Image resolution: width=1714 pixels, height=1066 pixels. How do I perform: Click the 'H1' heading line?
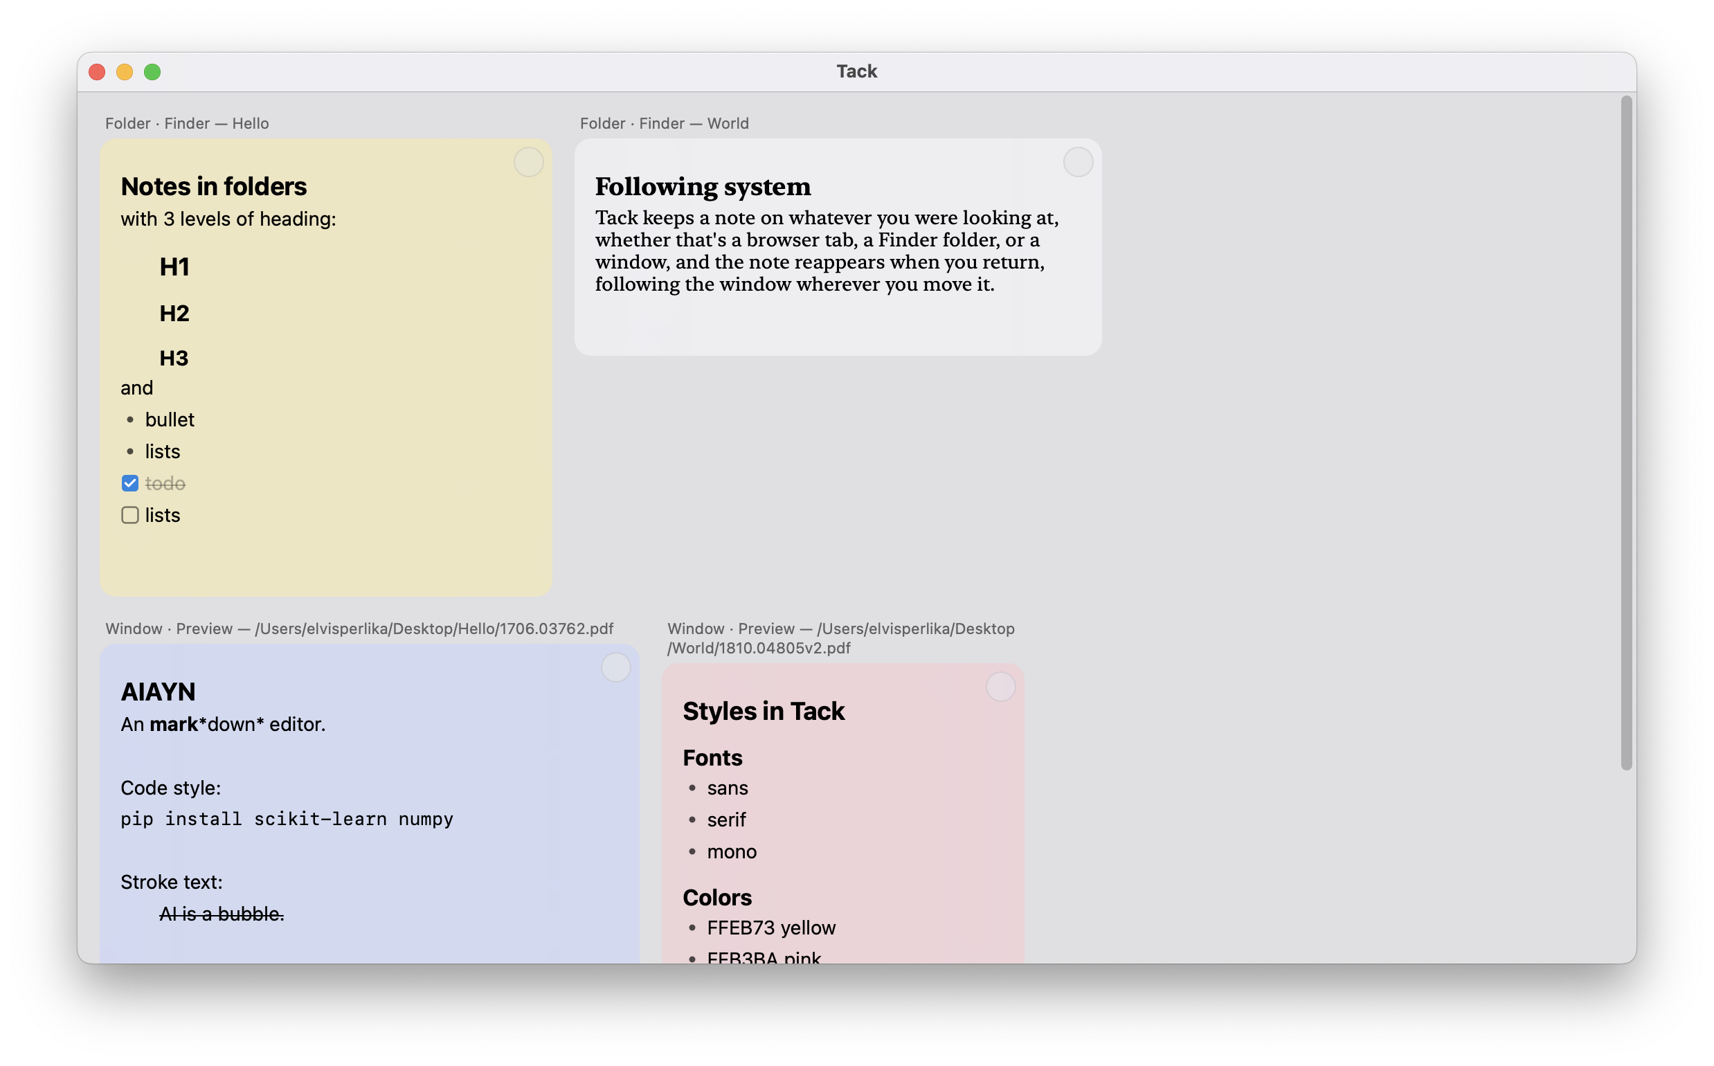tap(174, 266)
